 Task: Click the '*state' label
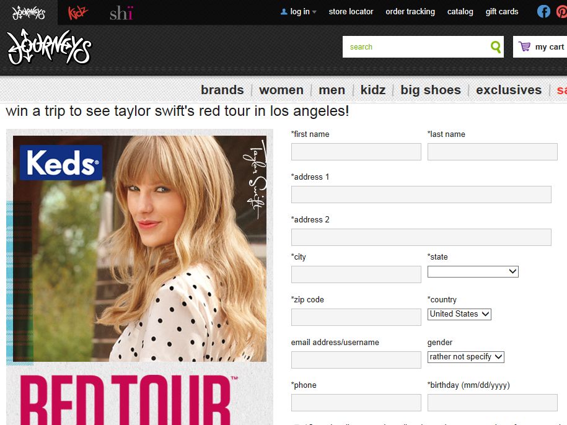(437, 257)
